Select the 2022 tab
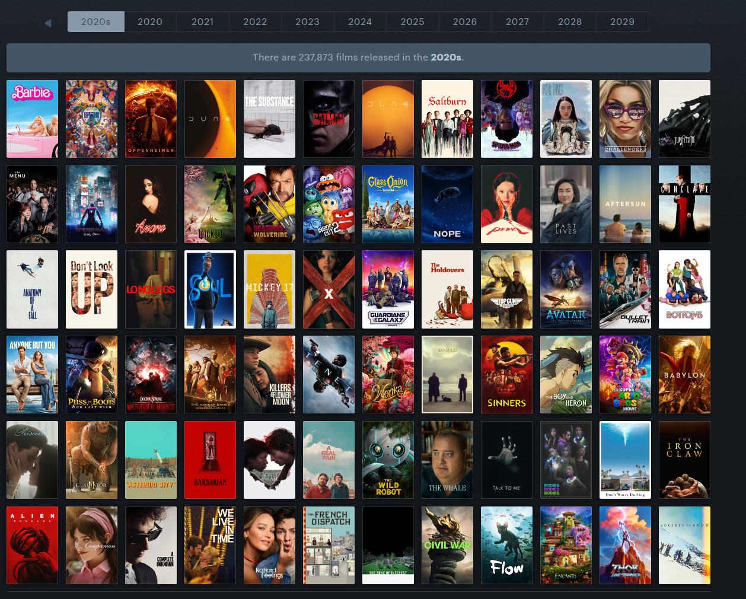This screenshot has height=599, width=746. tap(255, 21)
